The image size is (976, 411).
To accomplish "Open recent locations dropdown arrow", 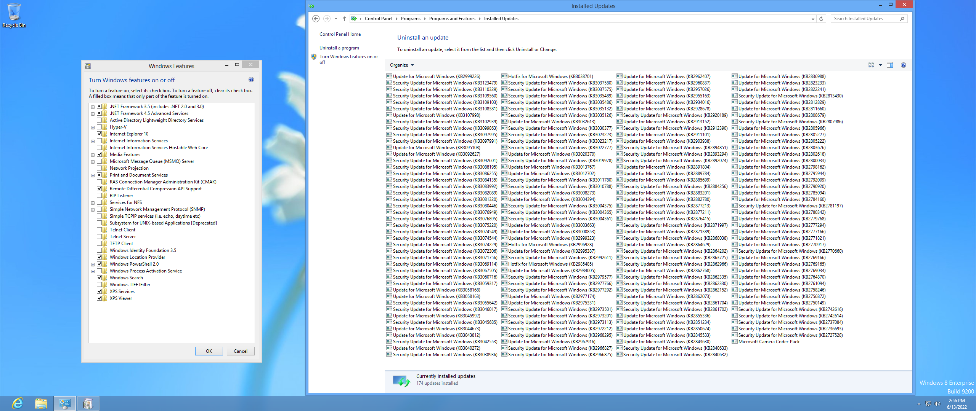I will pos(336,19).
